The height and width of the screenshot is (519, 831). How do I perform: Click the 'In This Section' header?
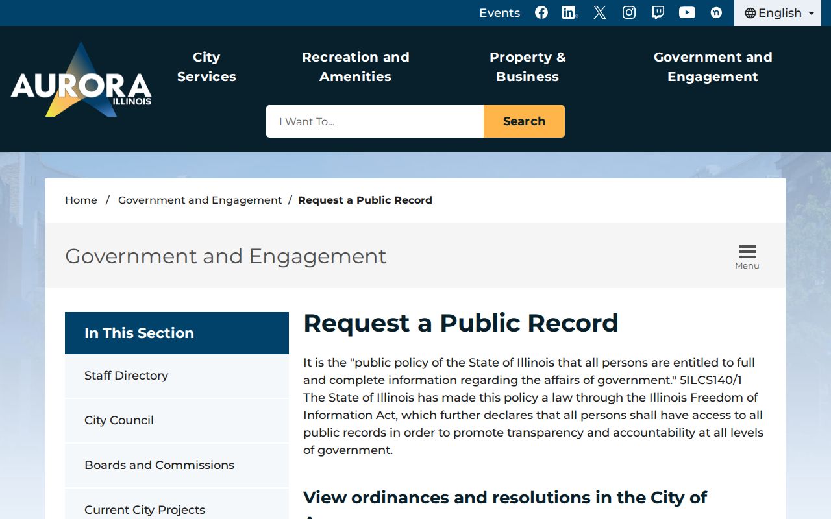coord(177,333)
